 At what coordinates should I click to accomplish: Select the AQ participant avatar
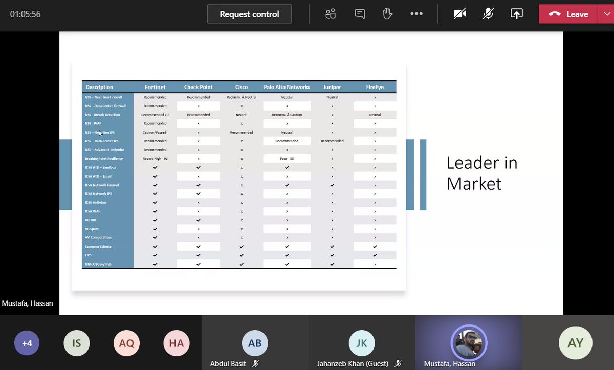[x=126, y=343]
